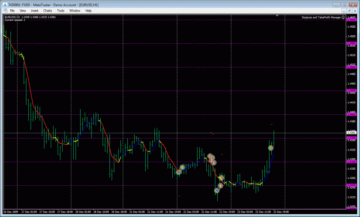Open the Window menu
Screen dimensions: 360x217
click(x=75, y=11)
